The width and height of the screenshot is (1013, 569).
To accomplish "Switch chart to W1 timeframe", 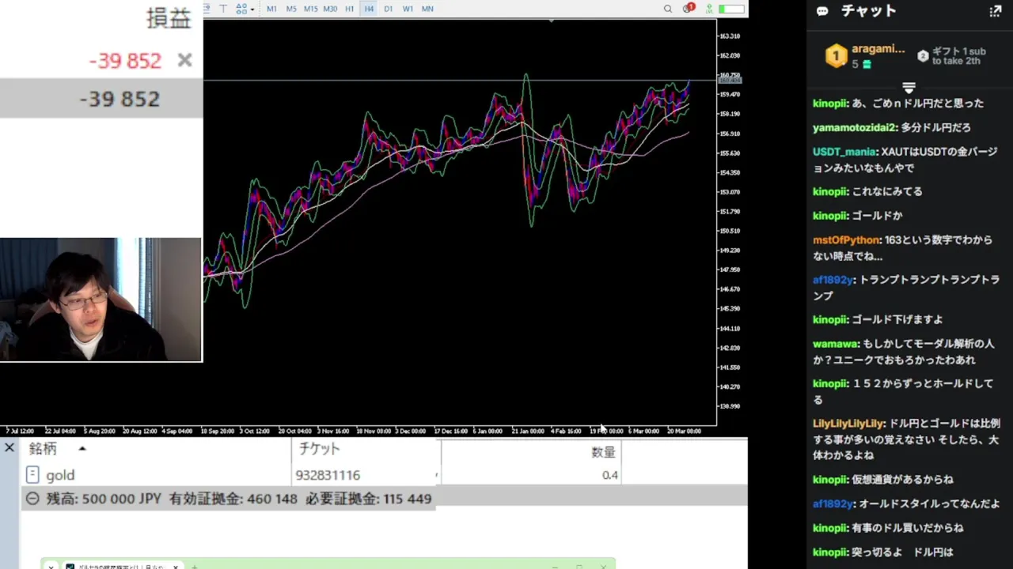I will click(x=408, y=9).
